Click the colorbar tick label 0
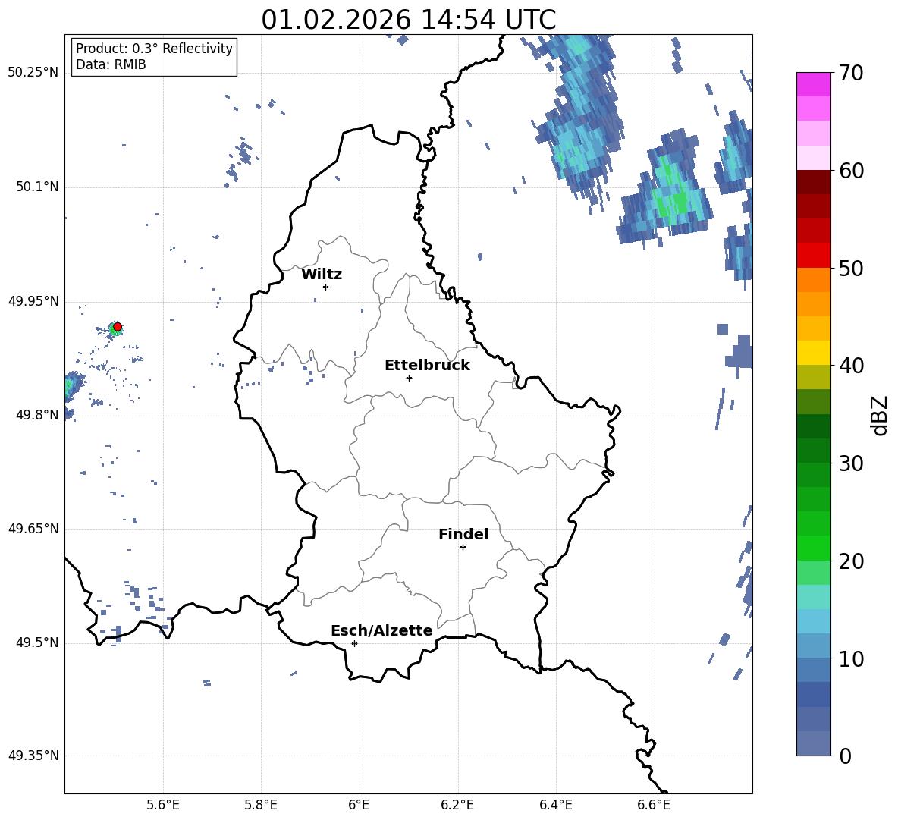Screen dimensions: 898x820 845,756
